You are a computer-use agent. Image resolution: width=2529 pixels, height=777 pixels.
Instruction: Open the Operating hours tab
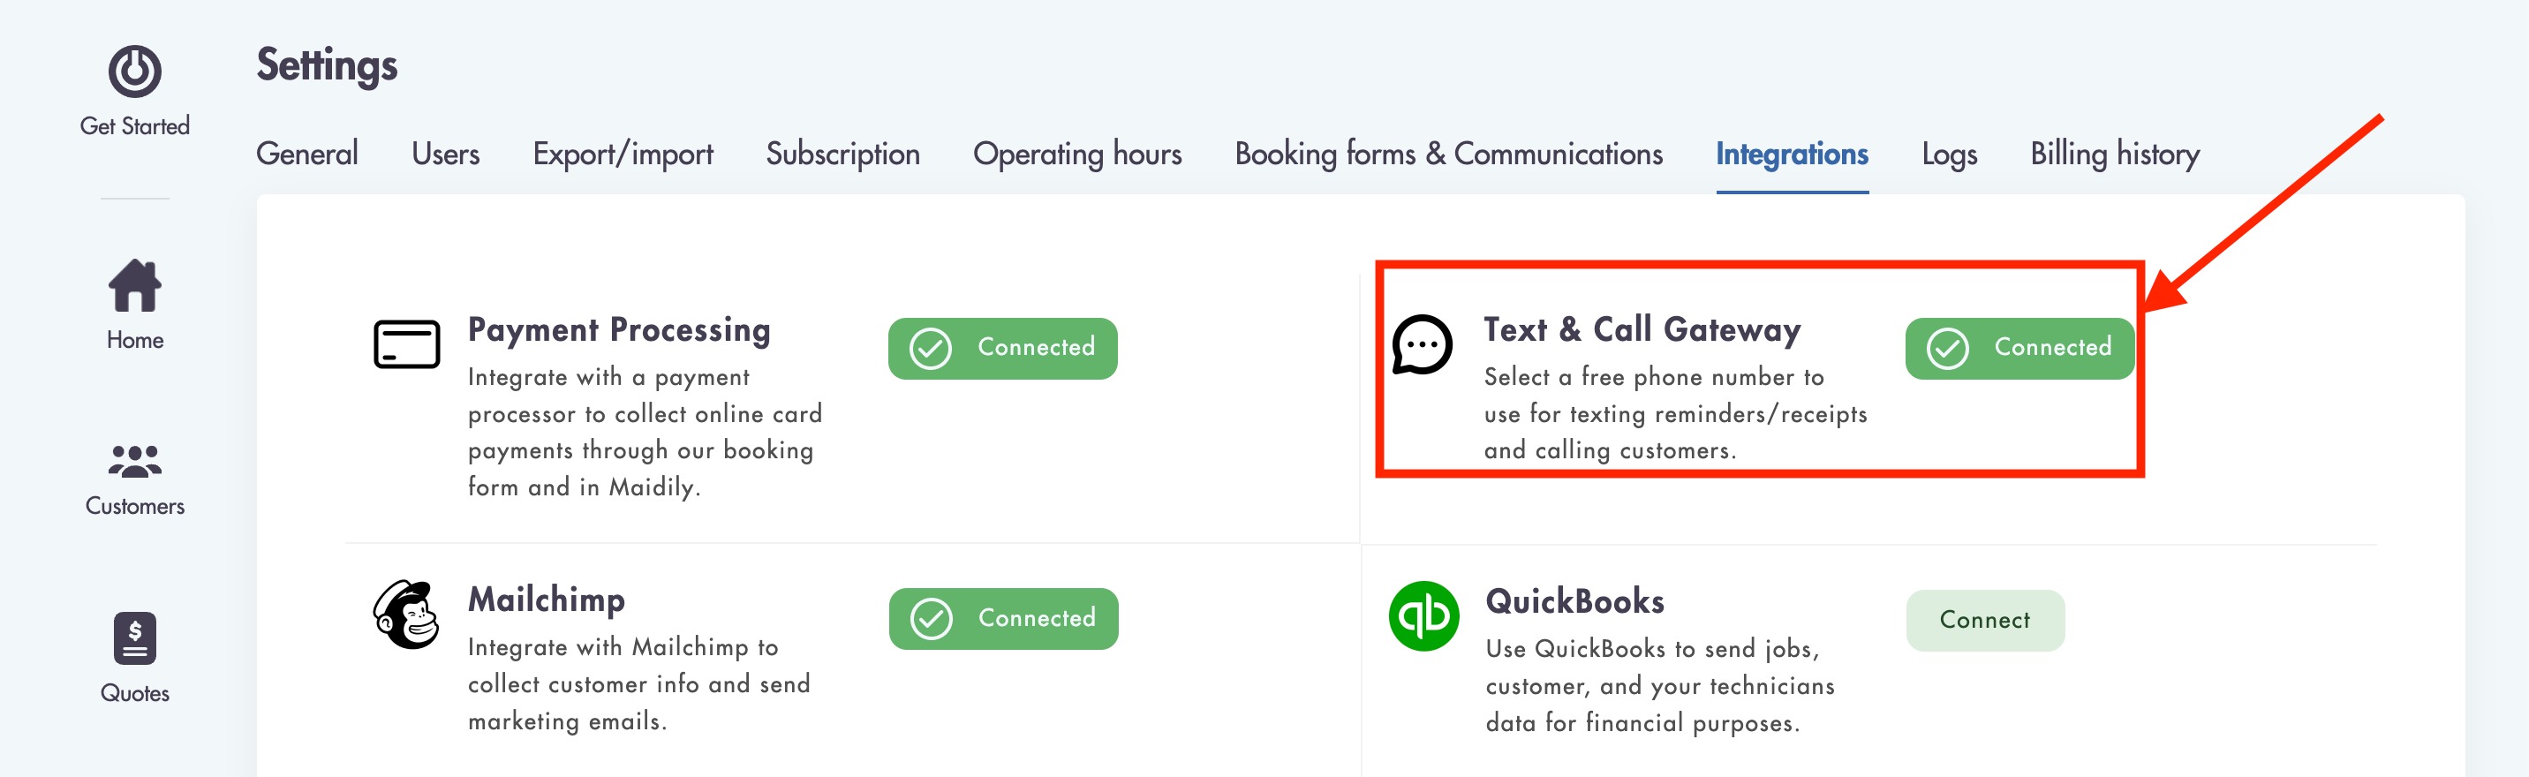pyautogui.click(x=1077, y=154)
